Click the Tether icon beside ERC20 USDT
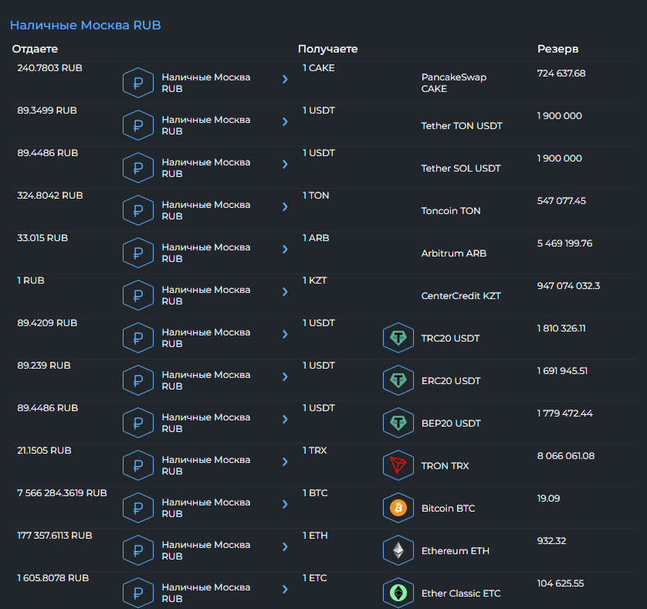The width and height of the screenshot is (647, 609). [398, 380]
